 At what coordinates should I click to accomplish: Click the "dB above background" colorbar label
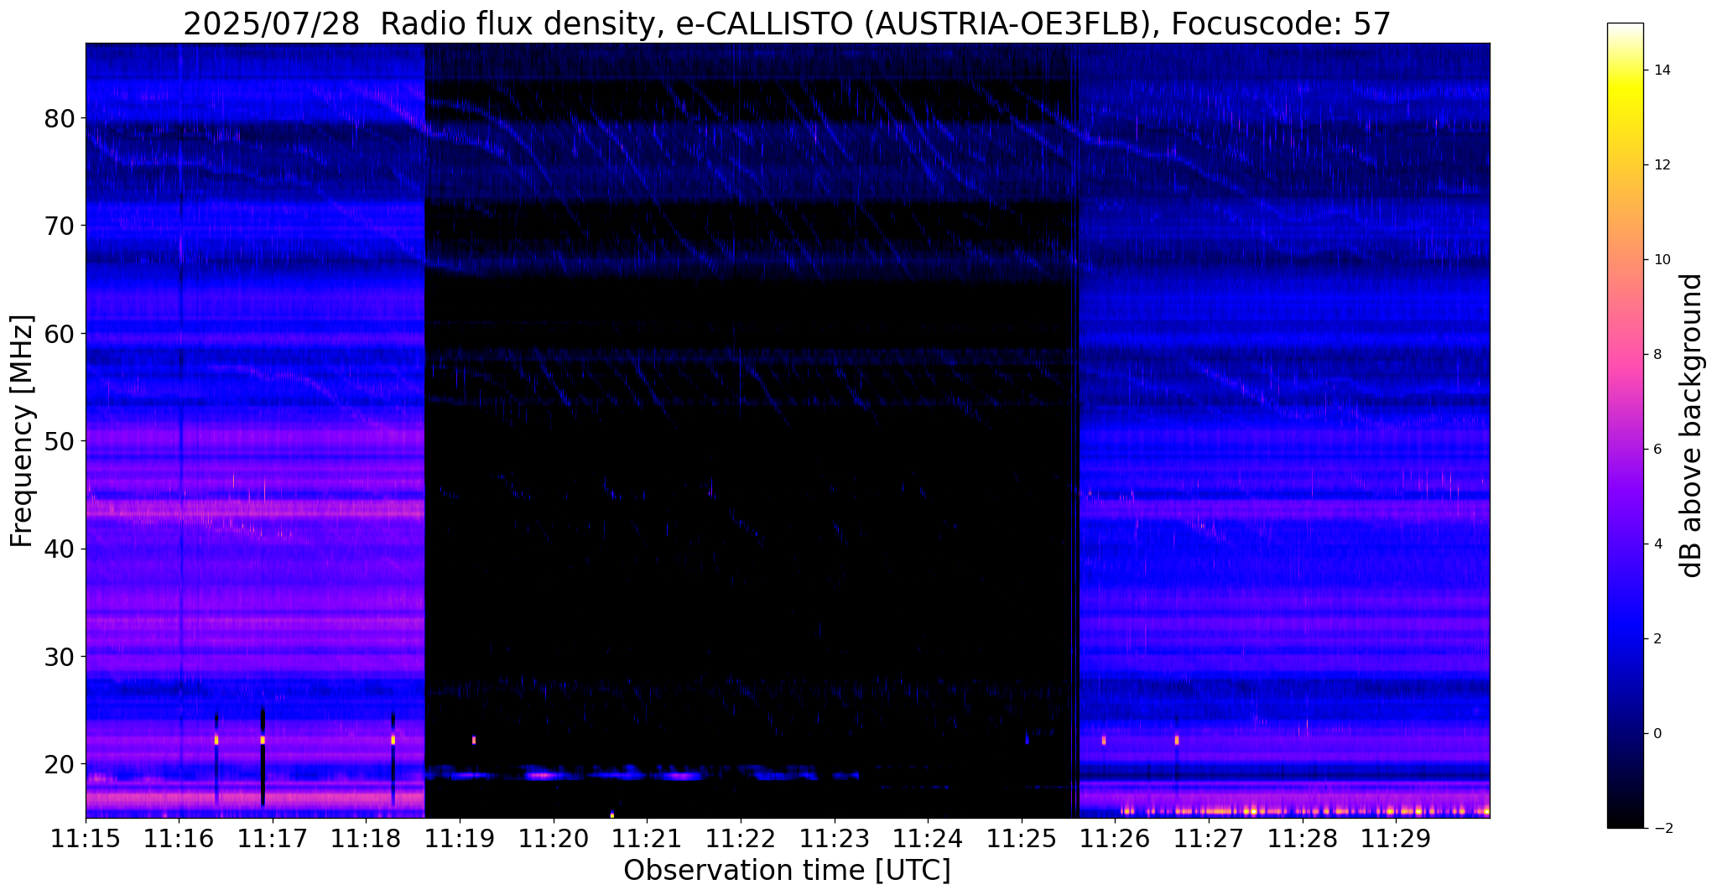point(1692,425)
